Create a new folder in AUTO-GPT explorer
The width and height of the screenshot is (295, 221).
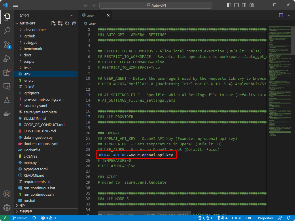point(60,23)
